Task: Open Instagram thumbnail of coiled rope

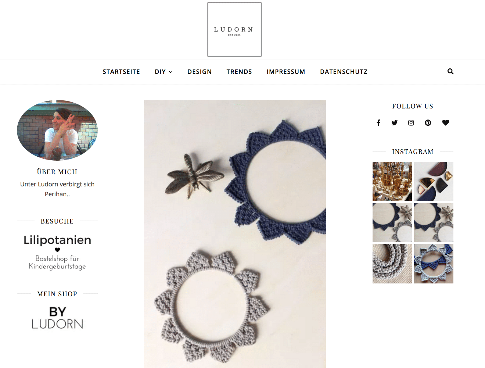Action: click(x=392, y=264)
